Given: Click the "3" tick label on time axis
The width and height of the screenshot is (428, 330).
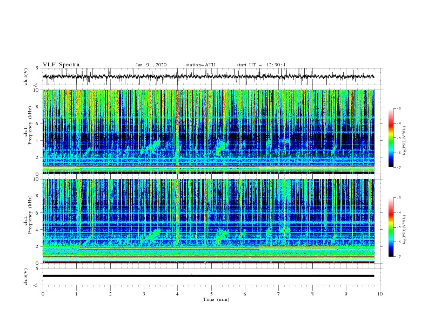Looking at the screenshot, I should [144, 294].
